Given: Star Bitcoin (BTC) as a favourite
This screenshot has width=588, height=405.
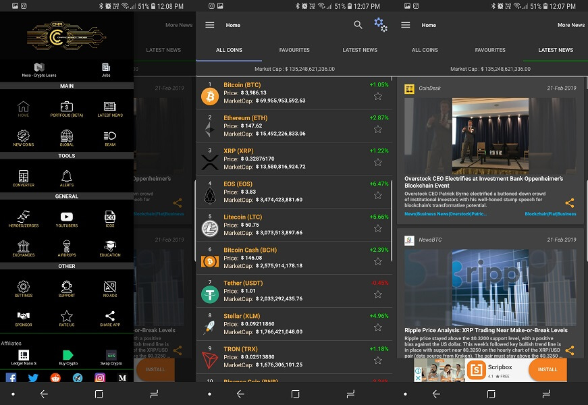Looking at the screenshot, I should 378,97.
